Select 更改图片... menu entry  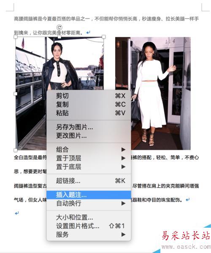(89, 136)
